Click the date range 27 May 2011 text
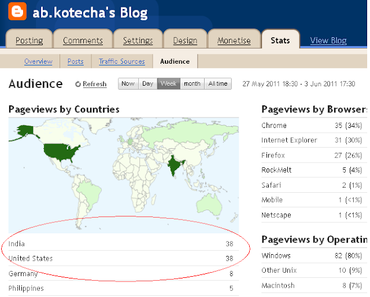Viewport: 370px width, 297px height. [299, 84]
